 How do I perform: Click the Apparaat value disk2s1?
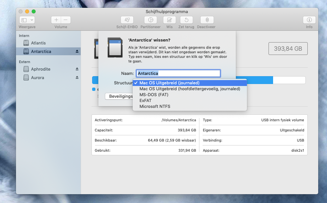pos(298,150)
